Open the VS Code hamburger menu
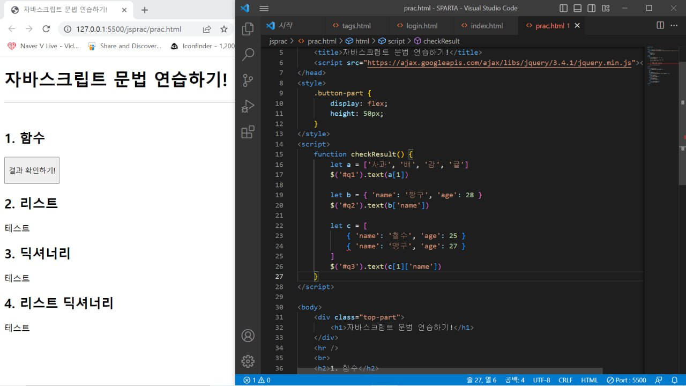This screenshot has height=386, width=686. (264, 8)
